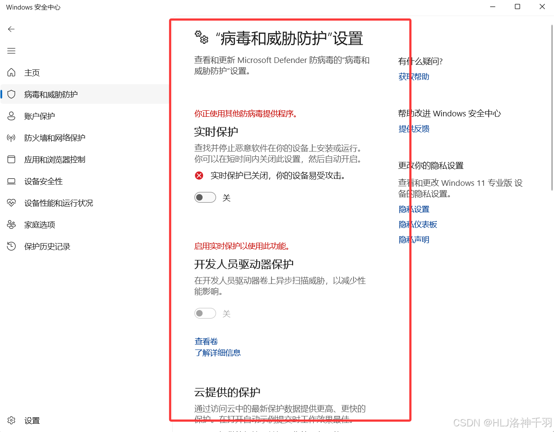Click the 实时保护 heading
Image resolution: width=554 pixels, height=432 pixels.
coord(216,132)
